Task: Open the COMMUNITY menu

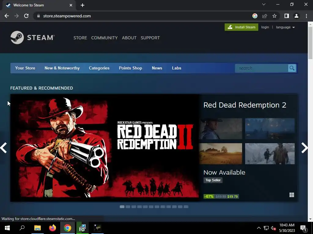Action: pyautogui.click(x=105, y=38)
